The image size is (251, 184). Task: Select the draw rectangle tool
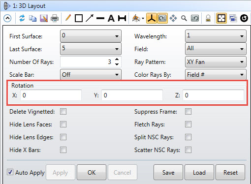click(x=79, y=18)
